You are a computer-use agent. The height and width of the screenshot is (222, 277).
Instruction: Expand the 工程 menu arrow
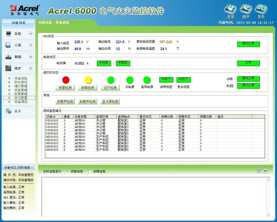coord(31,45)
